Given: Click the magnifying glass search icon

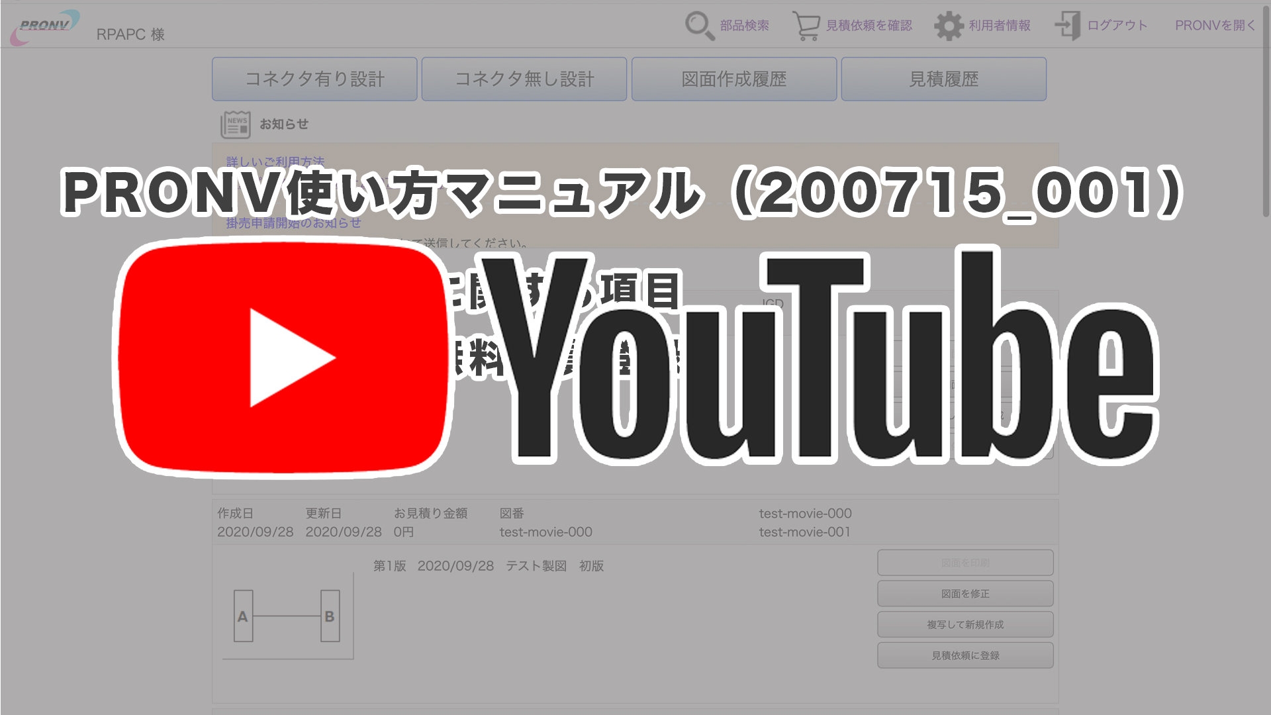Looking at the screenshot, I should 699,26.
